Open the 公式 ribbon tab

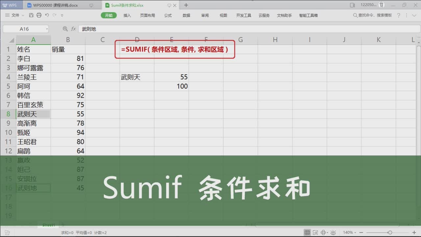[168, 15]
